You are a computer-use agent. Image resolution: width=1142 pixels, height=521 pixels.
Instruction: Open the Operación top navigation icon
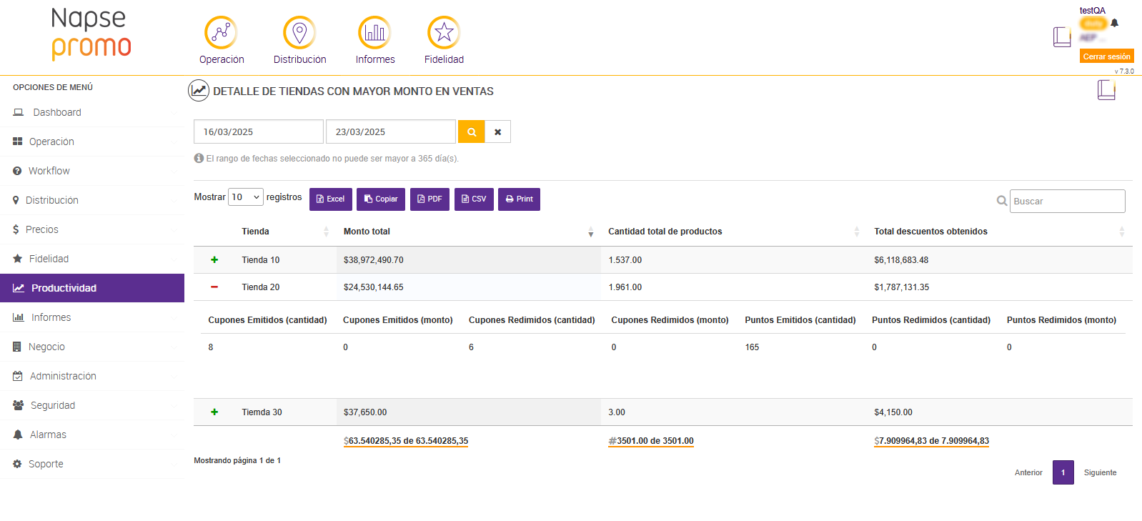[x=221, y=33]
